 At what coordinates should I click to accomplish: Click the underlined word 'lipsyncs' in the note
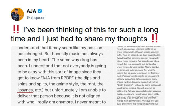[x=25, y=90]
